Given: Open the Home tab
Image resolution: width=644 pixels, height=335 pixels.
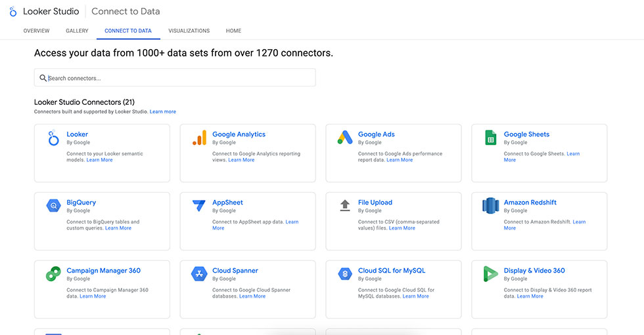Looking at the screenshot, I should [233, 31].
